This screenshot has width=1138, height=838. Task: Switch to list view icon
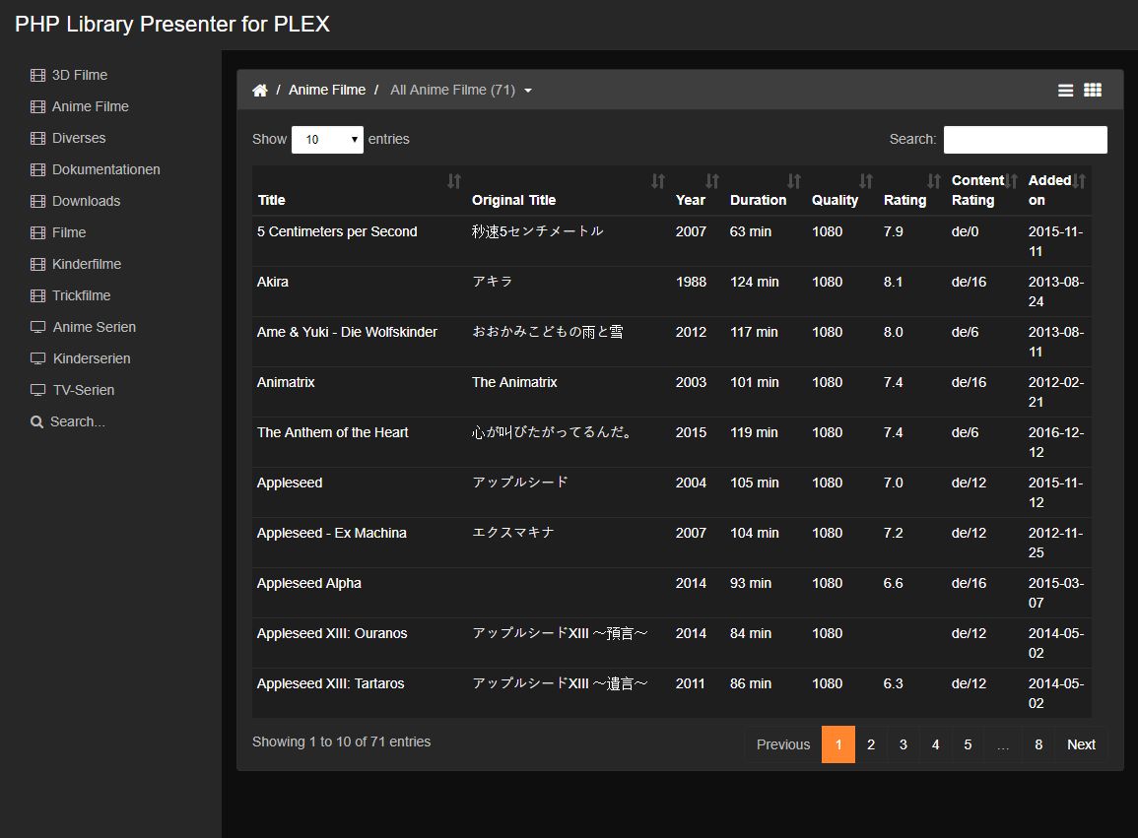[1065, 91]
